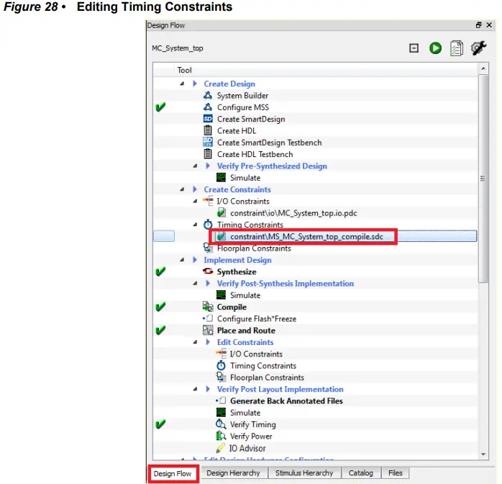Click the Simulate icon under Verify Post Layout Implementation
Image resolution: width=502 pixels, height=484 pixels.
coord(221,412)
